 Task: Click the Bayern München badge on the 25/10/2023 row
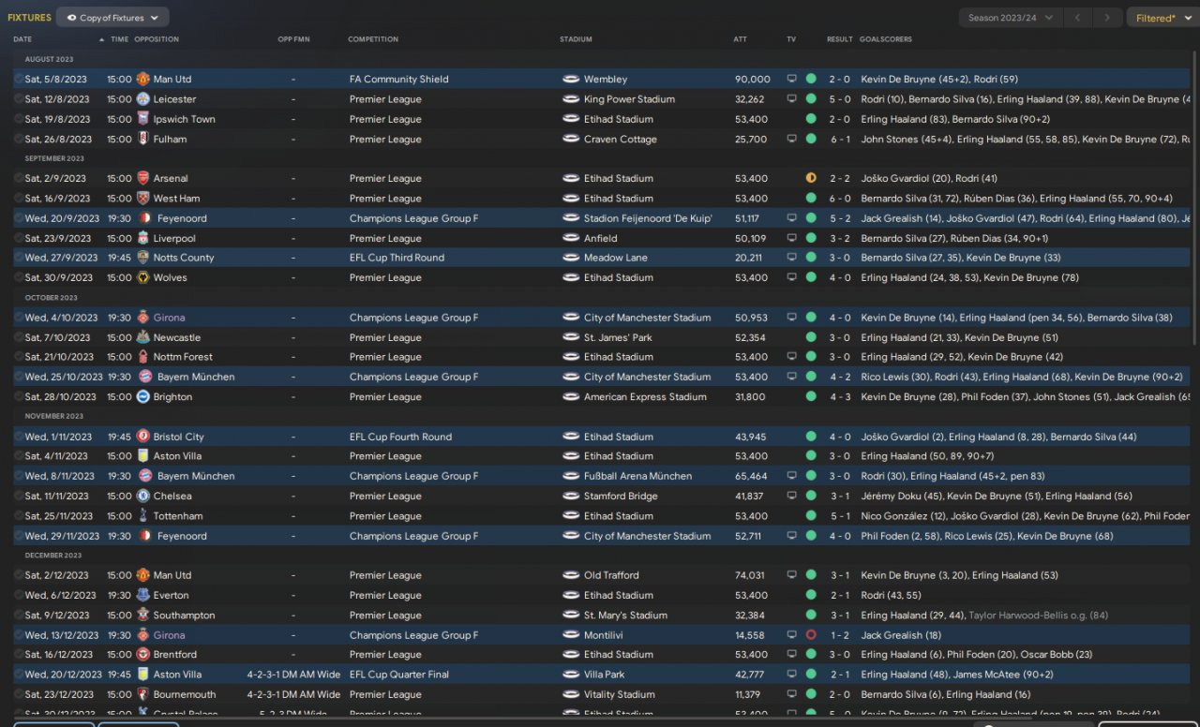coord(144,377)
